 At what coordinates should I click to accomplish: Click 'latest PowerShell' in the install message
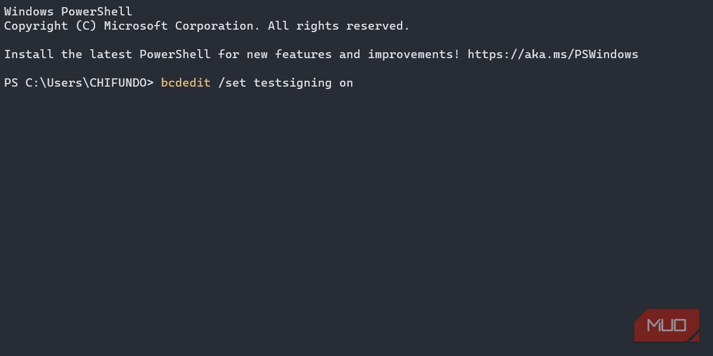tap(150, 55)
